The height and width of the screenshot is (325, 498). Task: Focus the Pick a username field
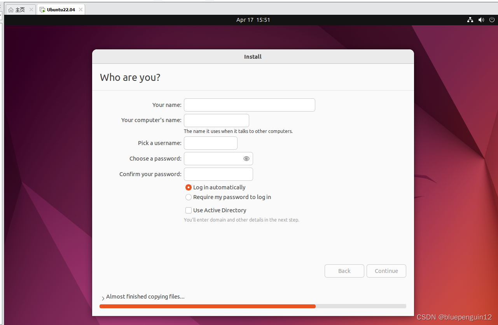tap(210, 143)
